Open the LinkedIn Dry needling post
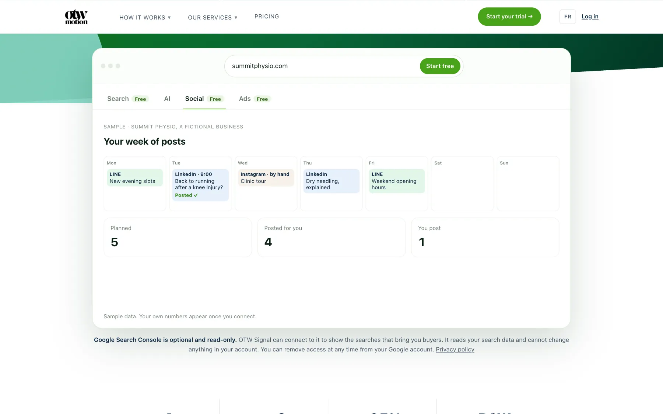The width and height of the screenshot is (663, 414). tap(331, 181)
